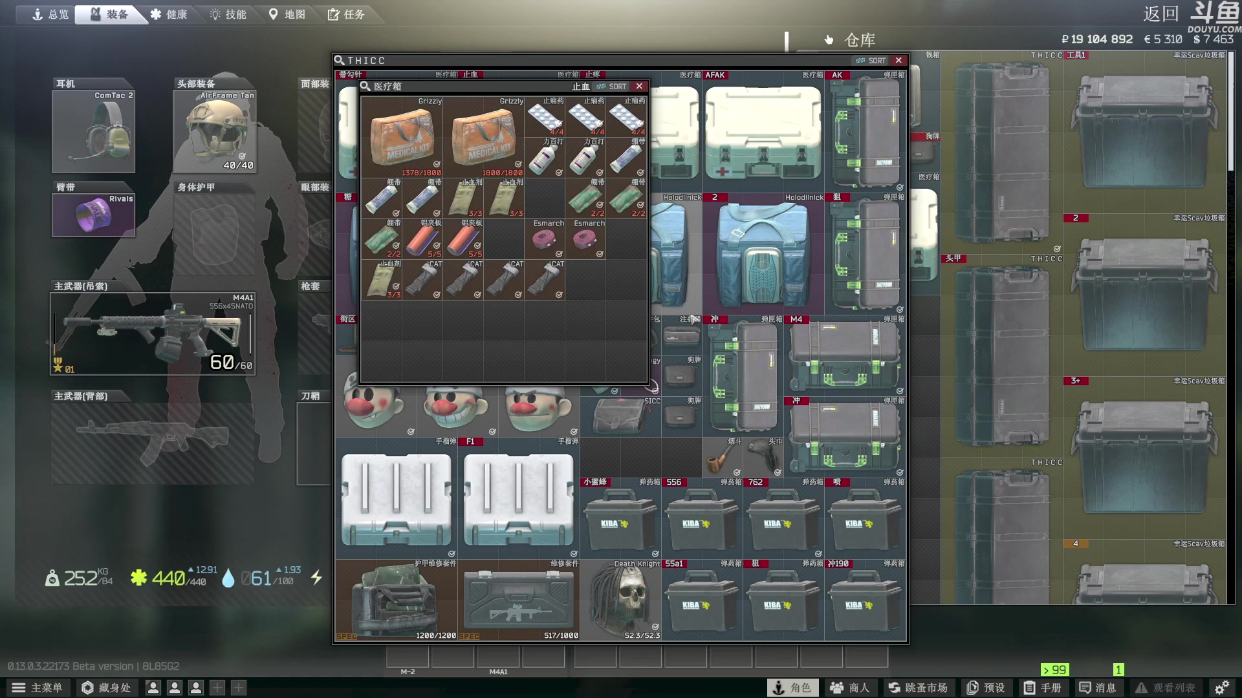The height and width of the screenshot is (698, 1242).
Task: Select the AirFrame Tan helmet
Action: [215, 131]
